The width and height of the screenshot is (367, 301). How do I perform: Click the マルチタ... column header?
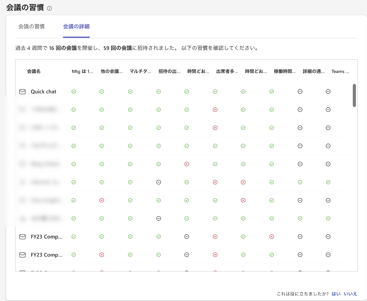pyautogui.click(x=141, y=71)
